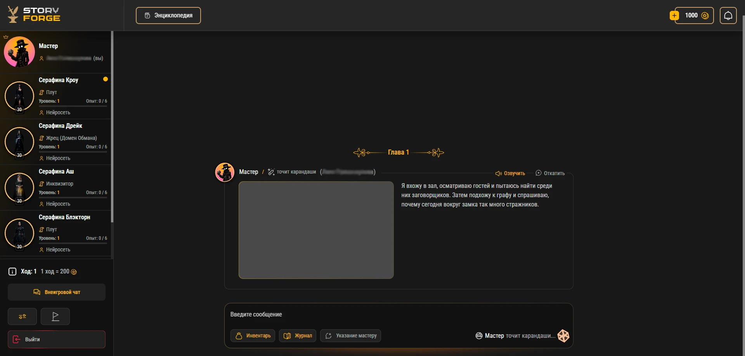Image resolution: width=745 pixels, height=356 pixels.
Task: Click Серафина Блэкторн name
Action: click(x=64, y=217)
